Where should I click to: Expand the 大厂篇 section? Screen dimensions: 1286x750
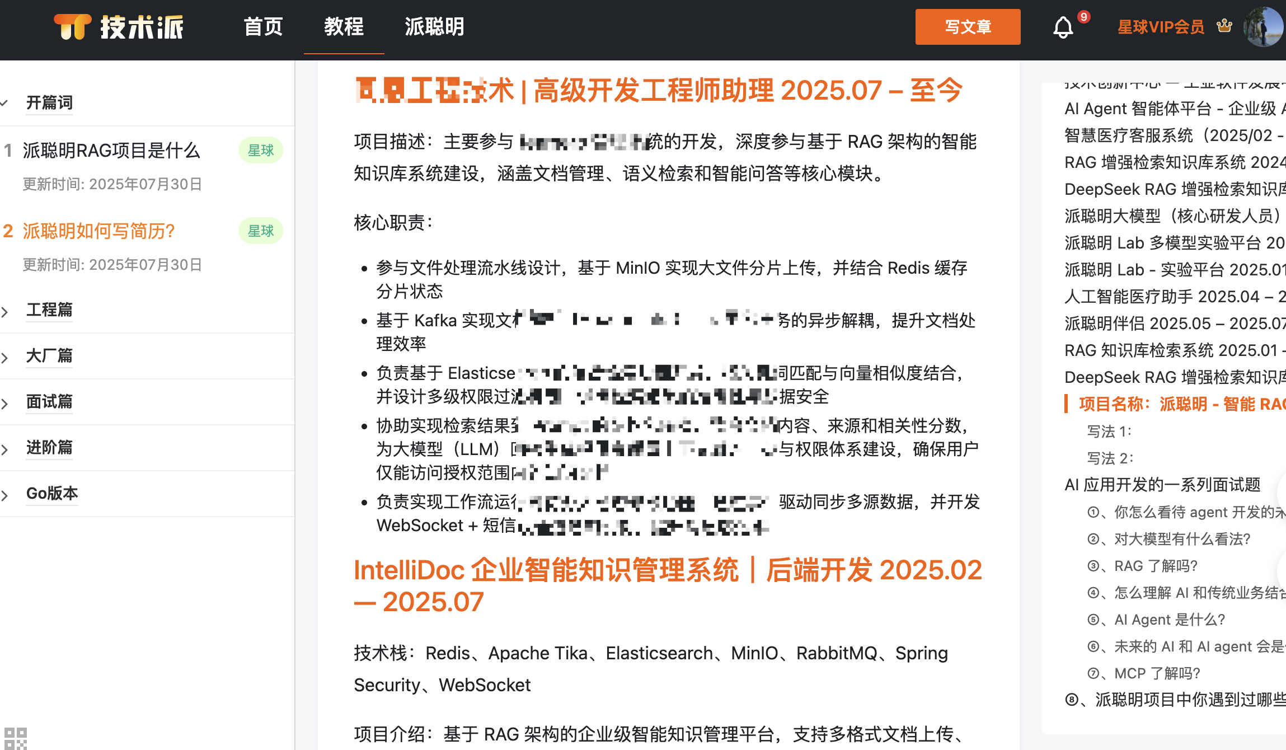pyautogui.click(x=49, y=355)
